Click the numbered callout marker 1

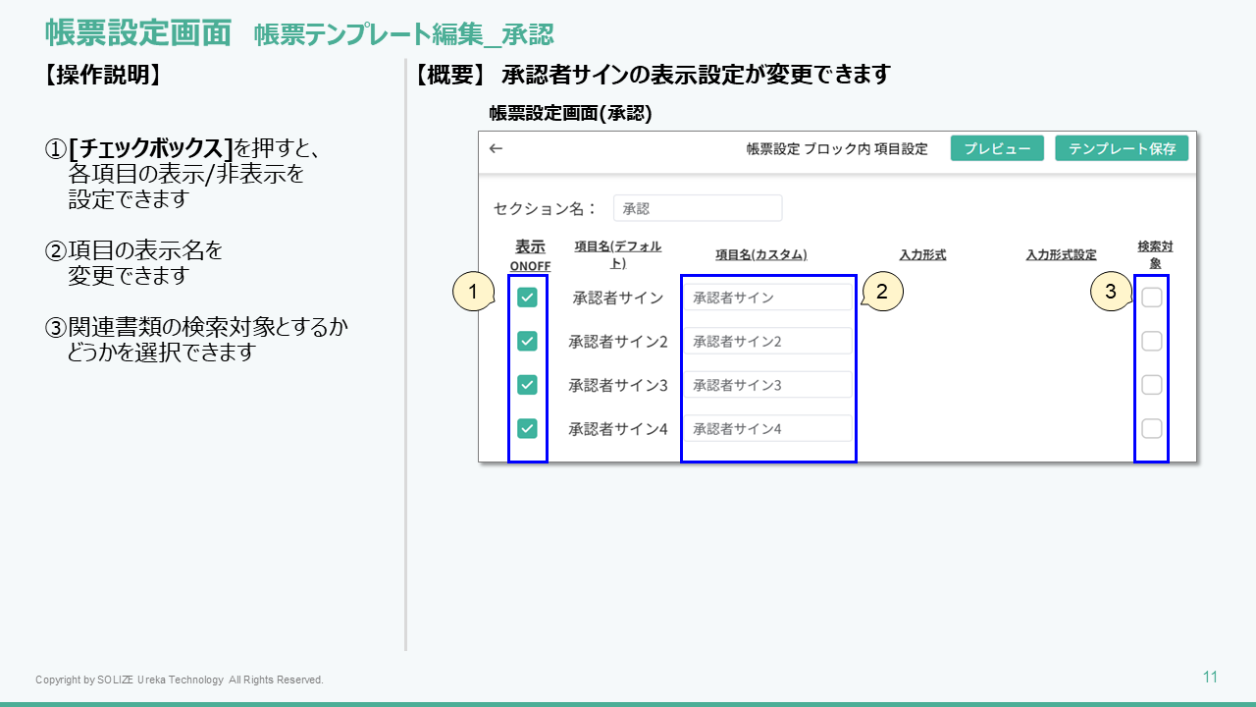click(x=473, y=292)
